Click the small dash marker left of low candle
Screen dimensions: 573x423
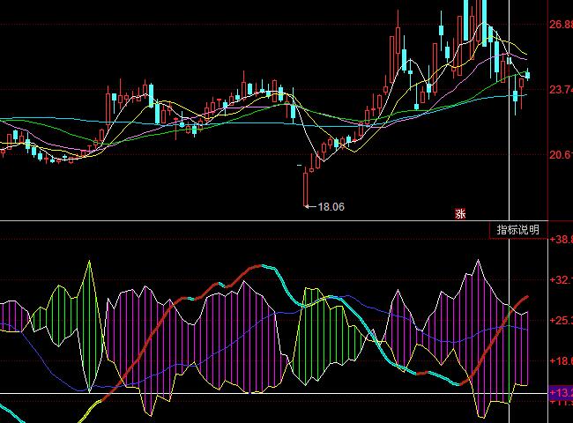(x=299, y=165)
